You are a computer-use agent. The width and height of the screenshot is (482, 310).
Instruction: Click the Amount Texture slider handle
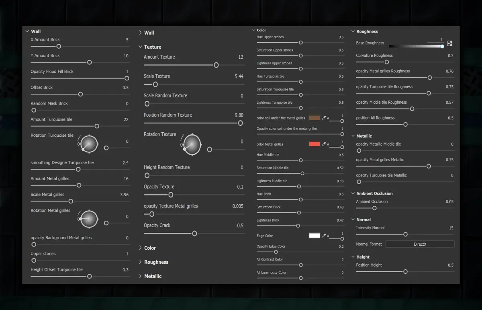click(216, 65)
